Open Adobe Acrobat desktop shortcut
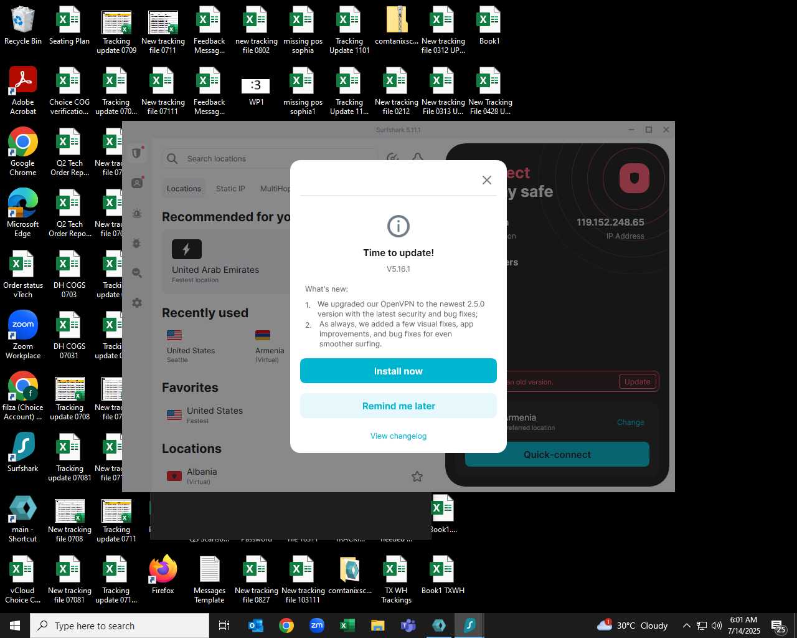Image resolution: width=797 pixels, height=638 pixels. point(23,91)
